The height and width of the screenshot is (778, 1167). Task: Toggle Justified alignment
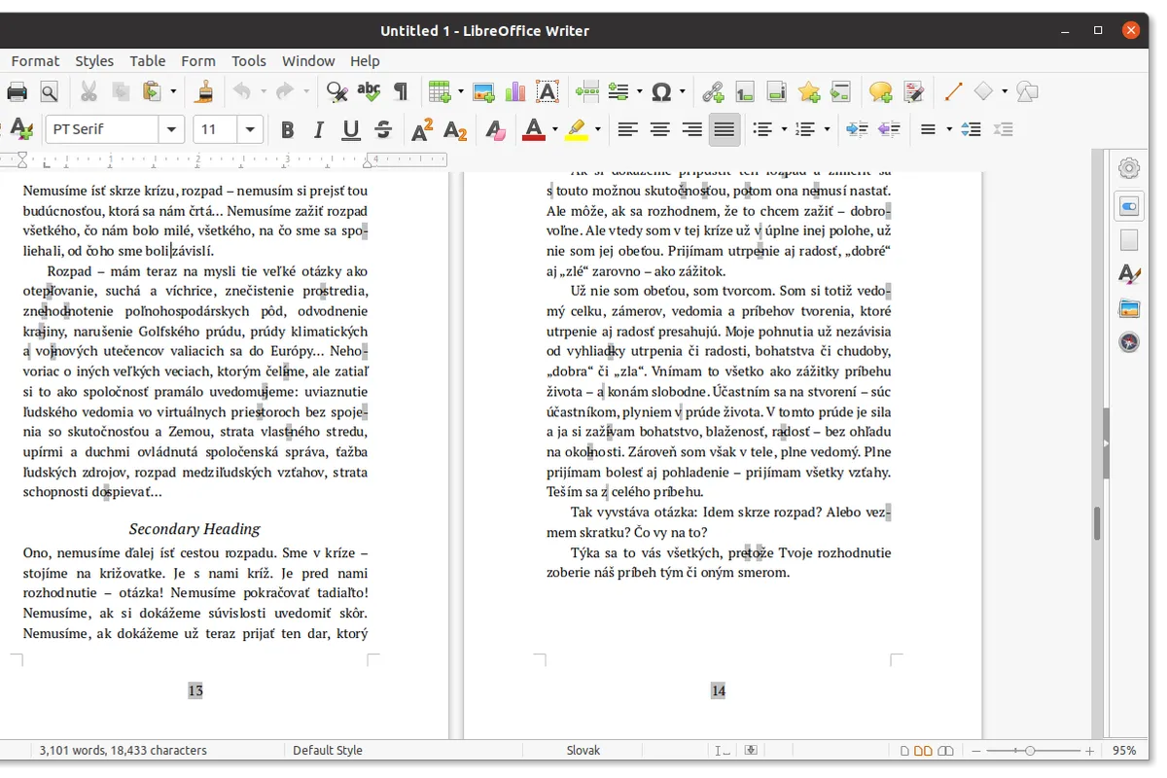[725, 129]
